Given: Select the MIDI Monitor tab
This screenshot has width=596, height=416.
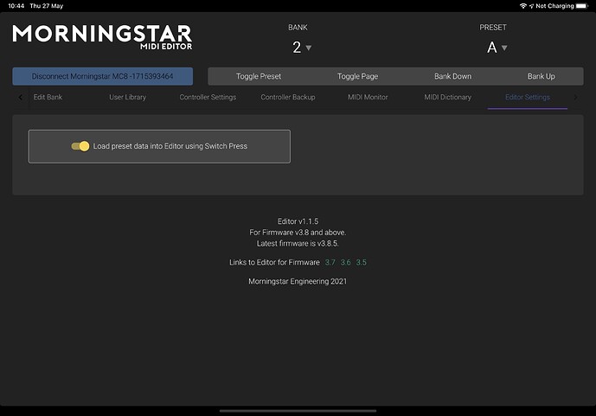Looking at the screenshot, I should [x=368, y=97].
